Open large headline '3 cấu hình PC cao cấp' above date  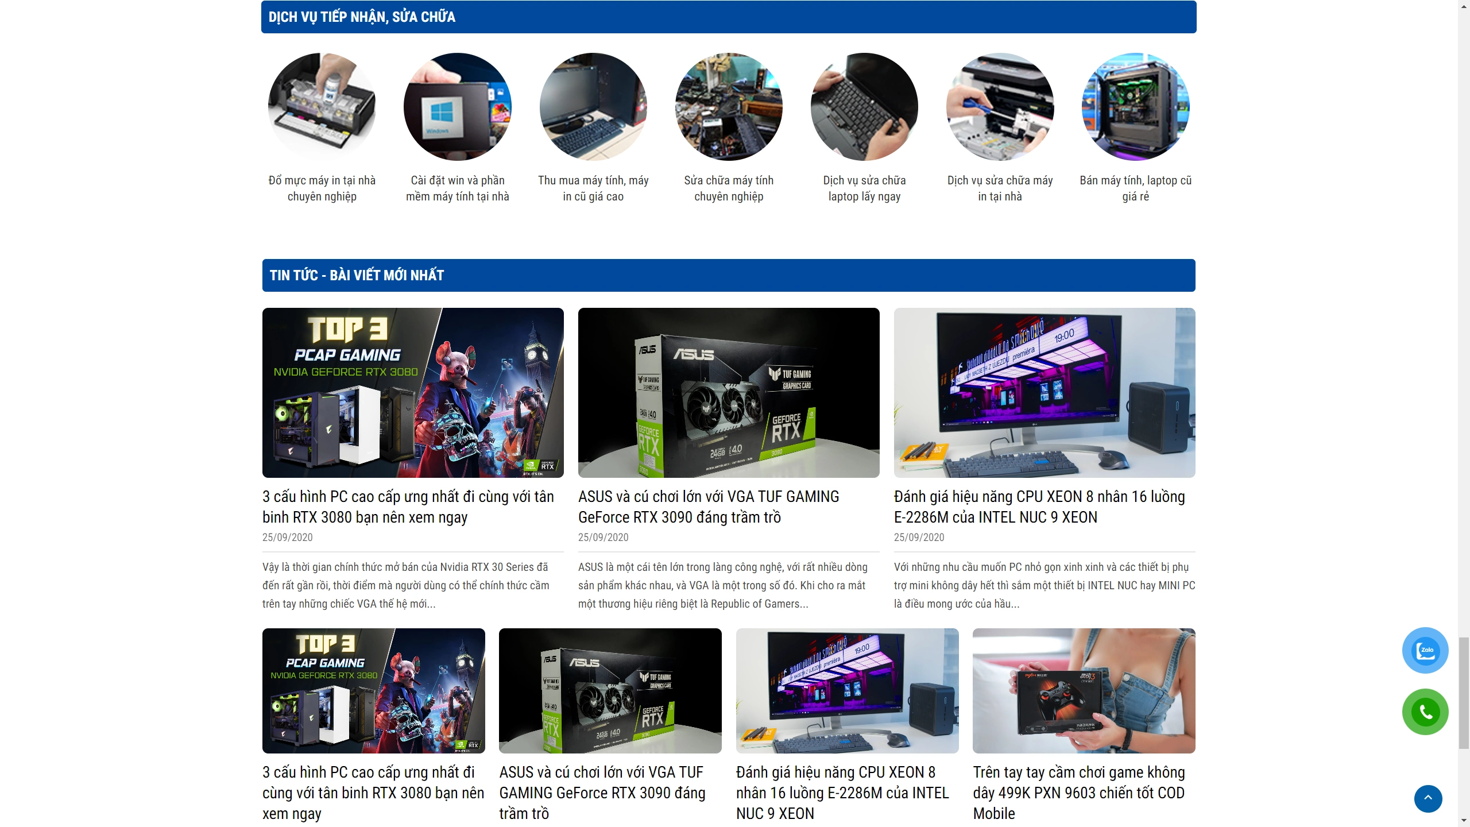[408, 507]
